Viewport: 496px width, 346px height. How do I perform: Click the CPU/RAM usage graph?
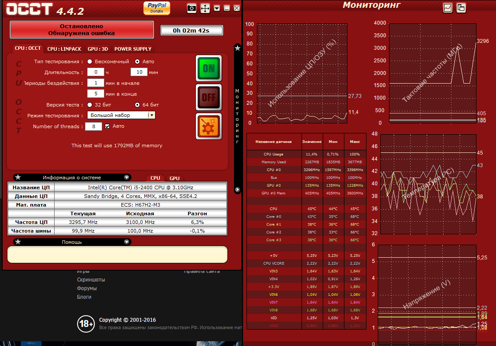click(302, 73)
